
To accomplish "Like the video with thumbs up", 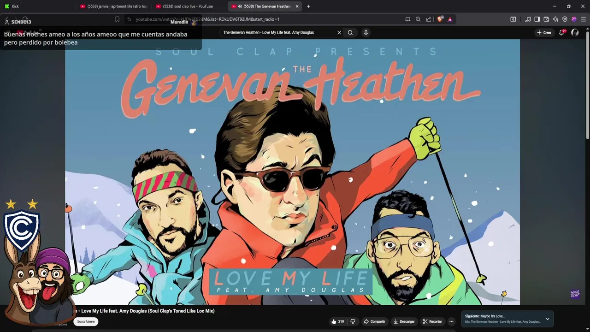I will coord(337,321).
